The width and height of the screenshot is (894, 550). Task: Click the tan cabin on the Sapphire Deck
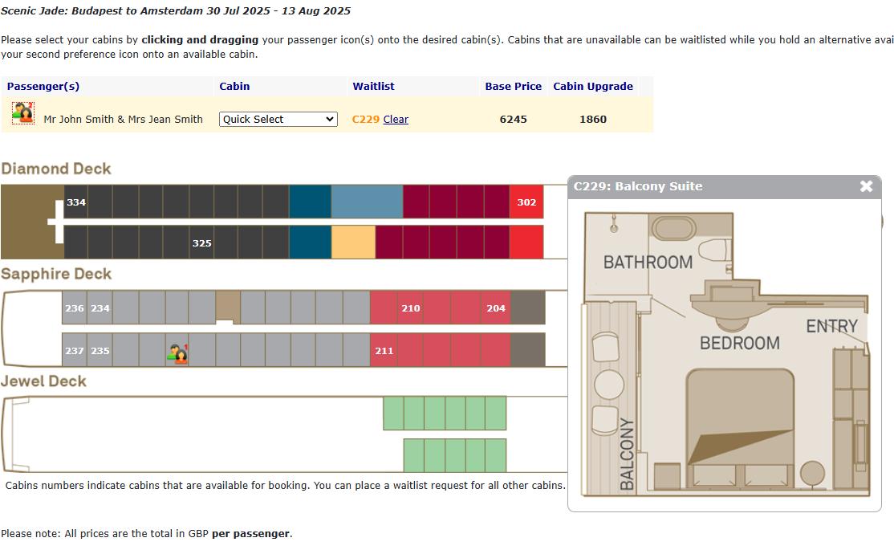pyautogui.click(x=227, y=306)
